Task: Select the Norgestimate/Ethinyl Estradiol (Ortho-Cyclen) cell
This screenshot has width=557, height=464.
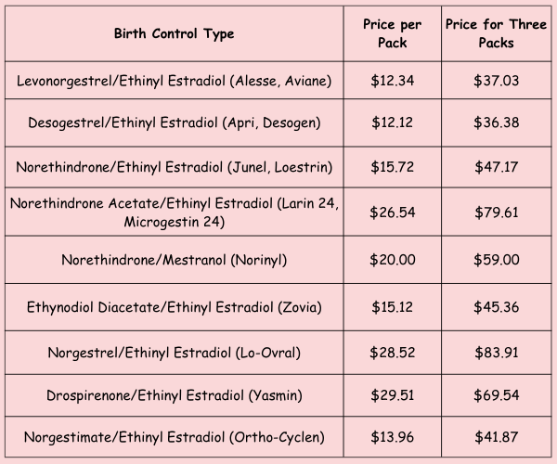Action: [x=174, y=437]
